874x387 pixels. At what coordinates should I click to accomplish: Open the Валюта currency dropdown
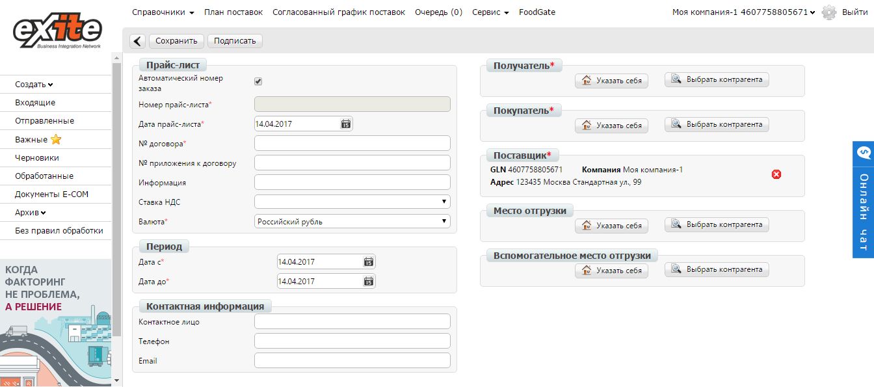click(445, 220)
